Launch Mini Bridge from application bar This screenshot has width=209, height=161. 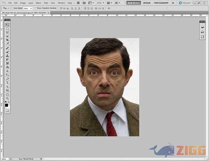tap(84, 3)
